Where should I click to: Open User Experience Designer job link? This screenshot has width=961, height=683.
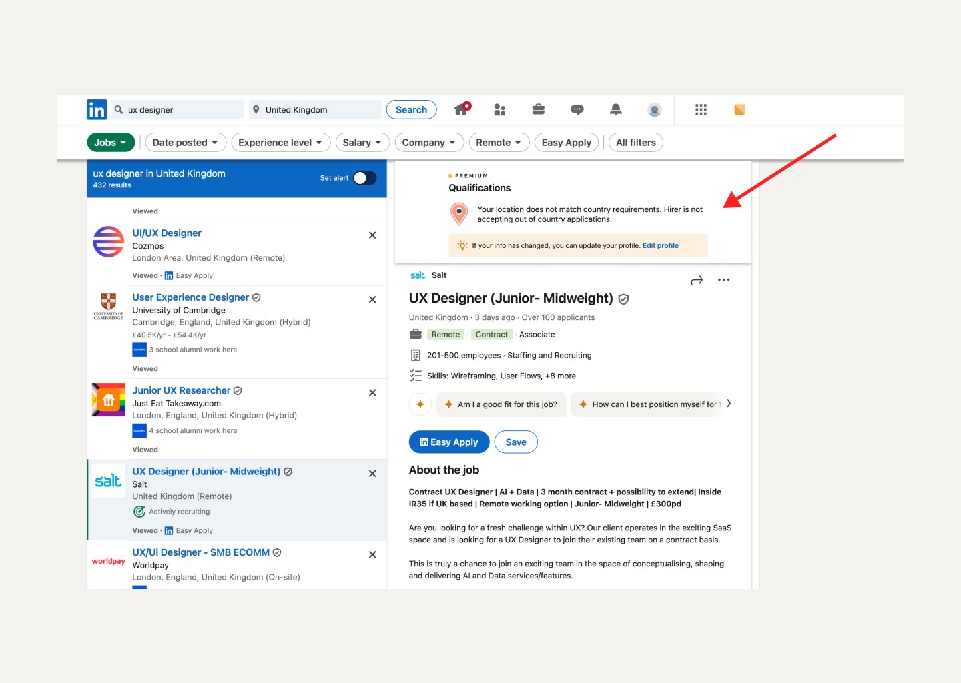click(x=190, y=297)
